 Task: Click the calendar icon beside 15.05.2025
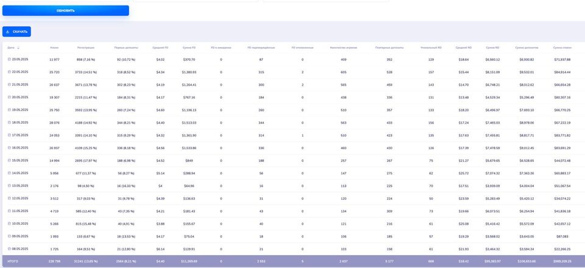[9, 160]
